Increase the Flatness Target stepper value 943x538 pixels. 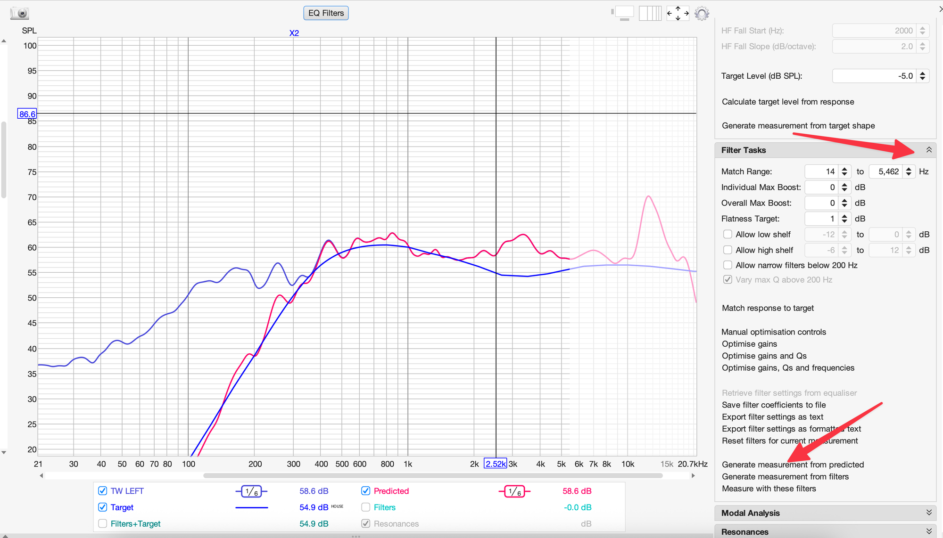(x=844, y=216)
